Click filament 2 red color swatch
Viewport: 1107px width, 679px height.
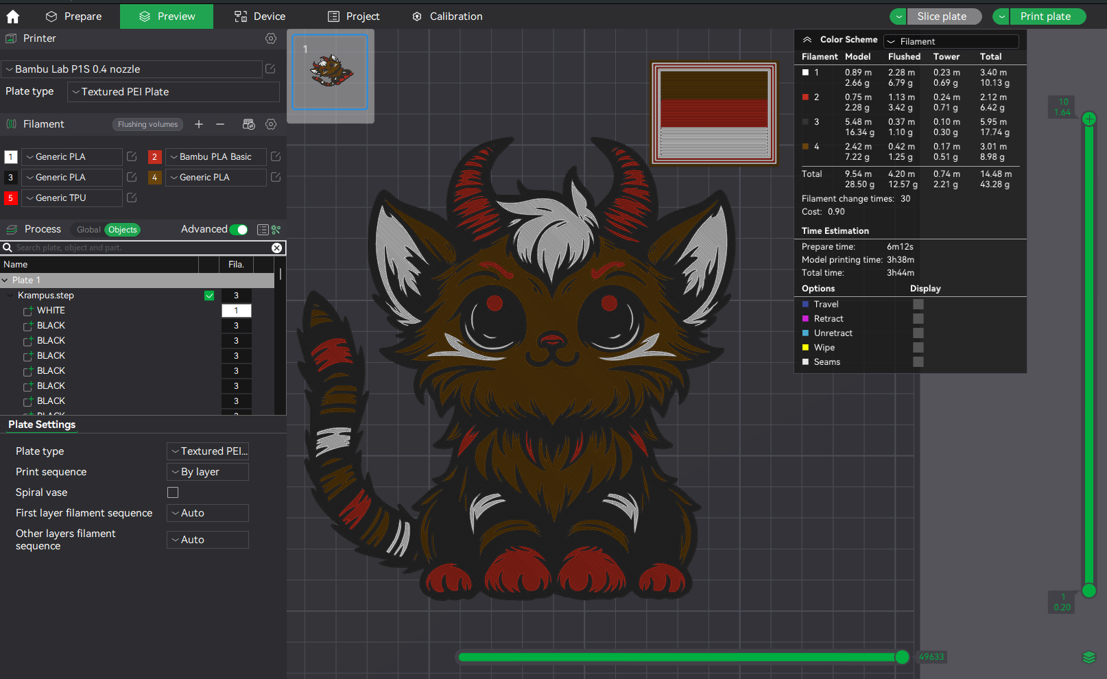click(154, 157)
